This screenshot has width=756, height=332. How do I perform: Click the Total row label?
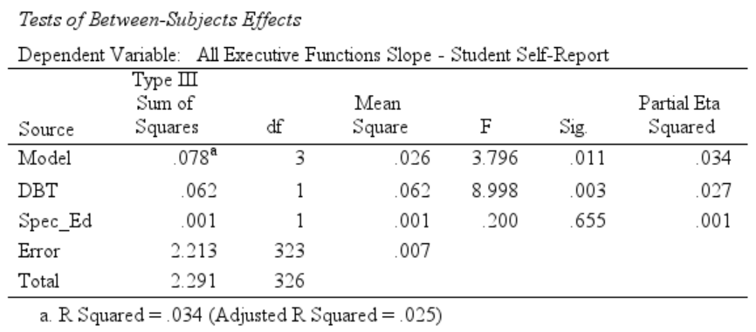pos(38,281)
